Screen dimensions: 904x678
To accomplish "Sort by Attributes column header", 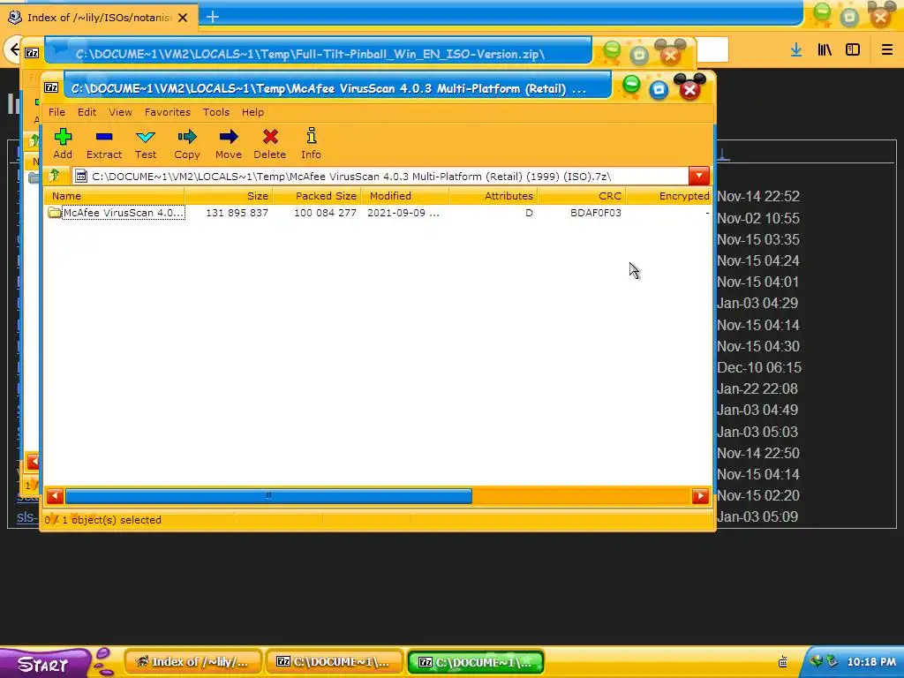I will point(493,196).
